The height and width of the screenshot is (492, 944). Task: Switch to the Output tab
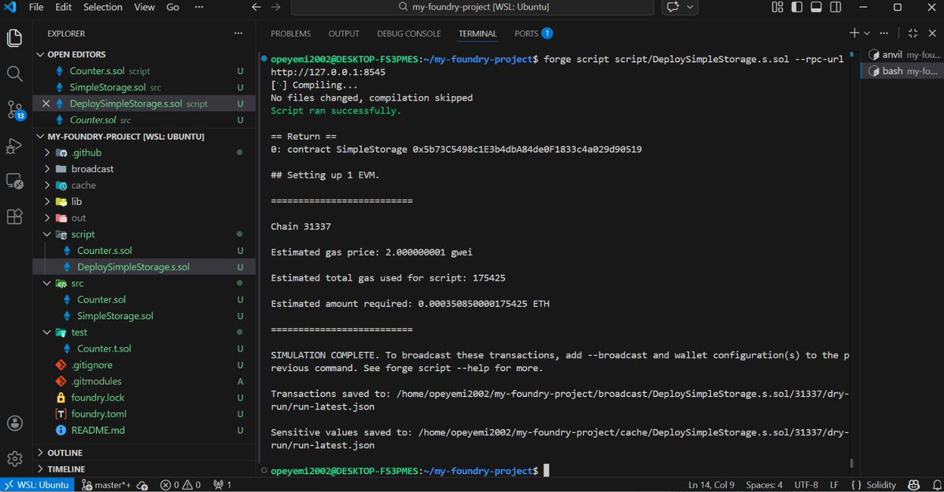344,34
